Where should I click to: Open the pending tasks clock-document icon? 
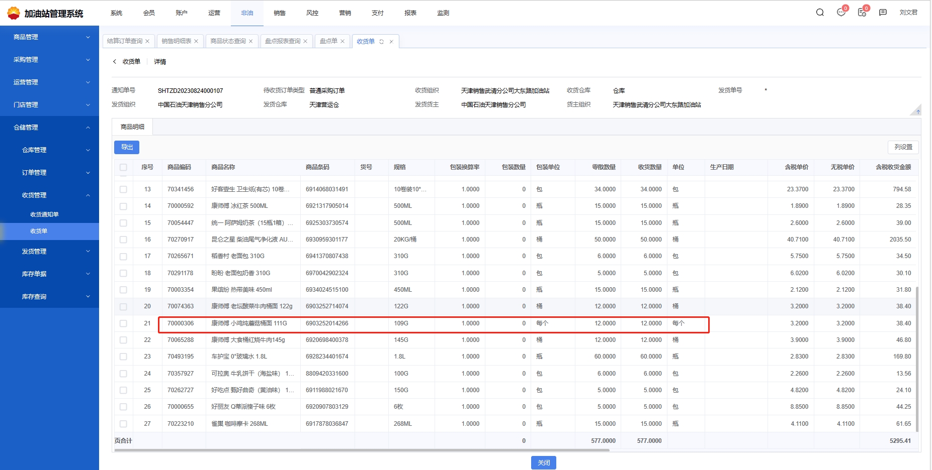pyautogui.click(x=862, y=13)
